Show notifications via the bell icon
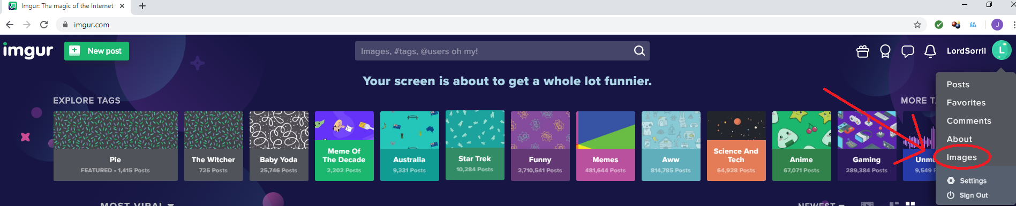The width and height of the screenshot is (1016, 206). coord(930,51)
